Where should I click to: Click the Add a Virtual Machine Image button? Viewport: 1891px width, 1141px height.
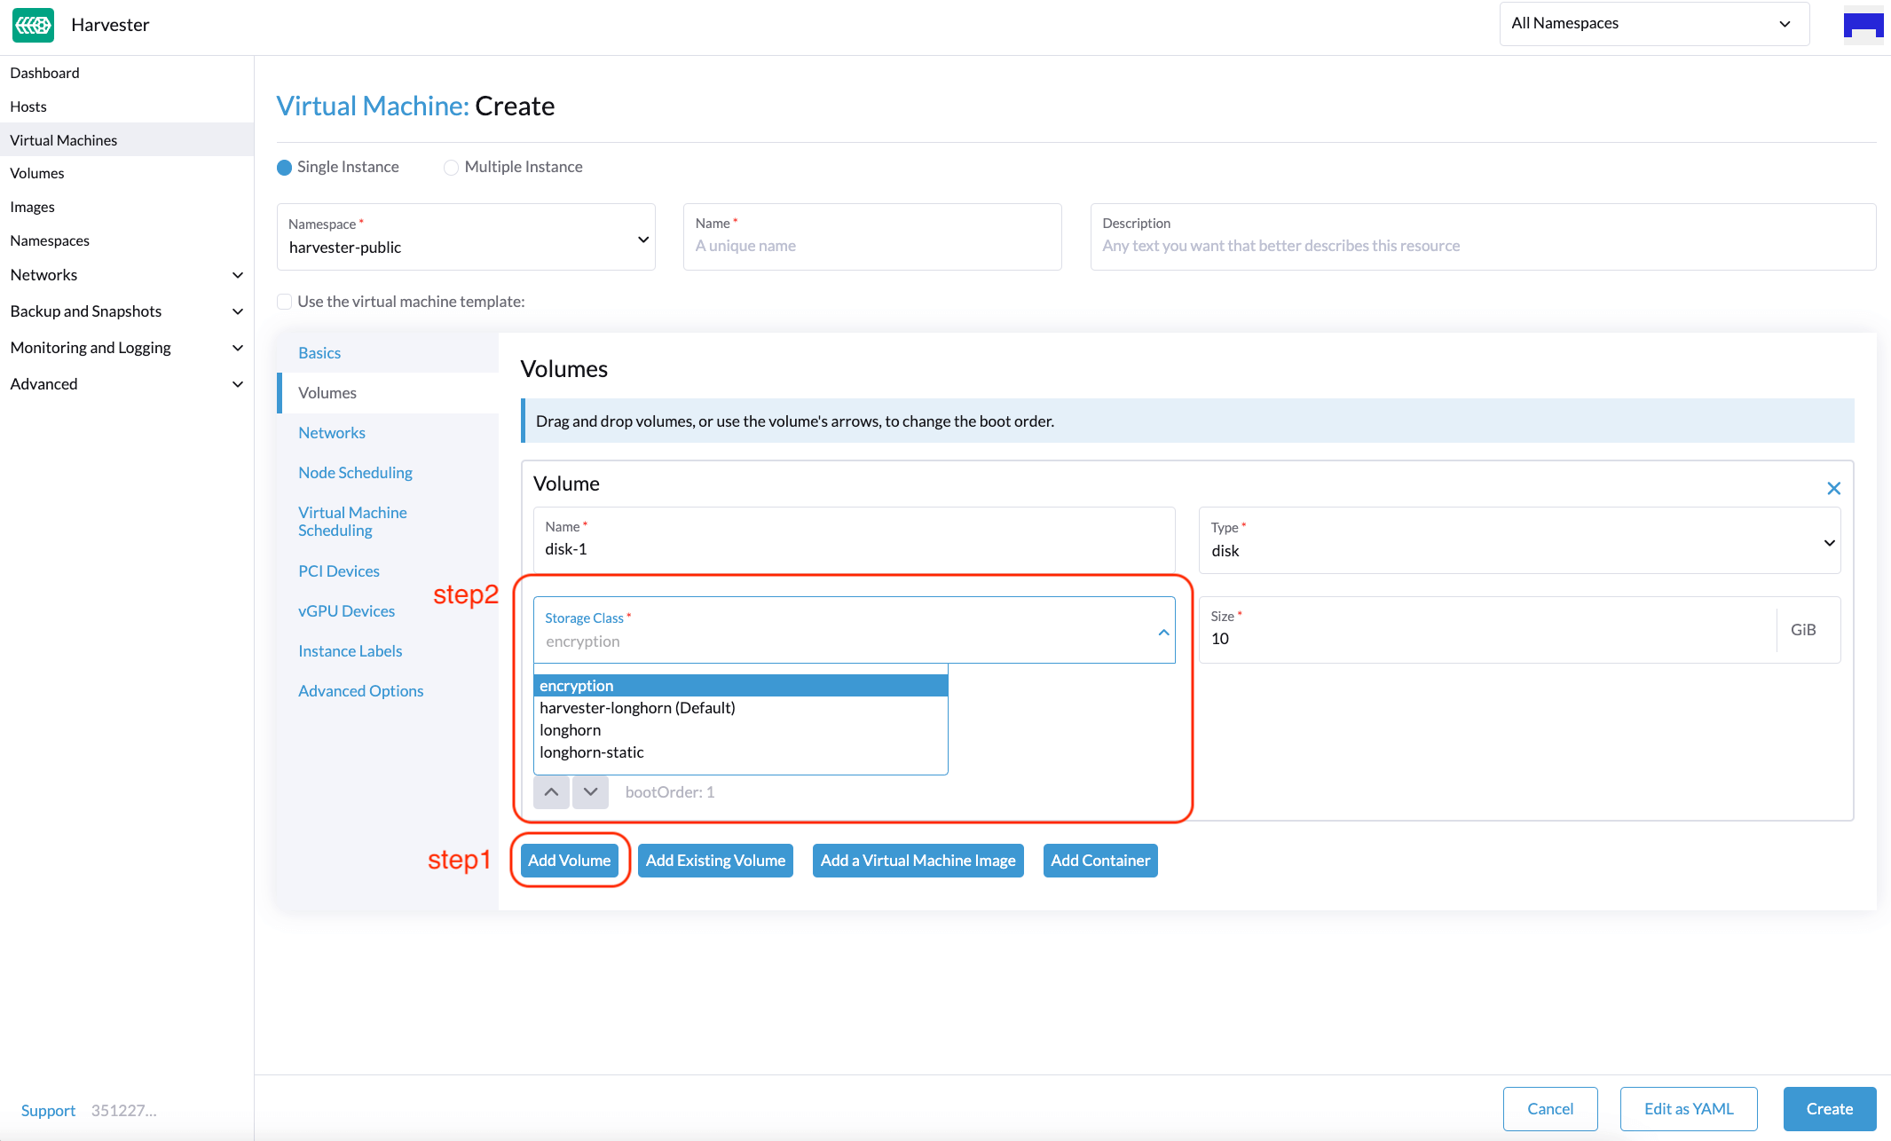918,860
